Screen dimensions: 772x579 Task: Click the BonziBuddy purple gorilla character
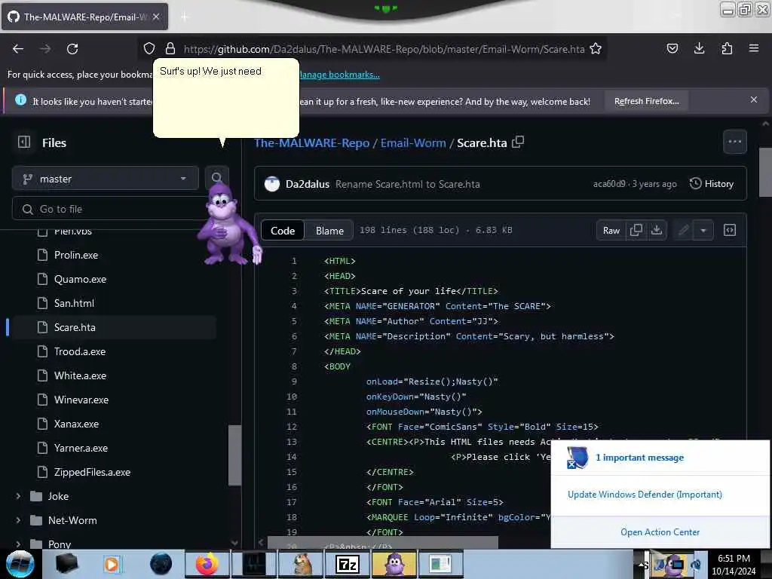coord(228,223)
